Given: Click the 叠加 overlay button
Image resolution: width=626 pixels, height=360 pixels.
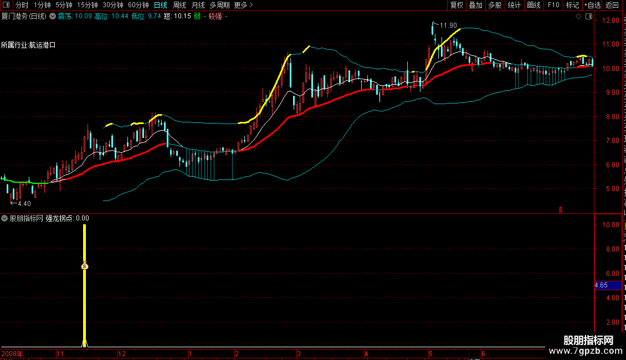Looking at the screenshot, I should pyautogui.click(x=475, y=5).
